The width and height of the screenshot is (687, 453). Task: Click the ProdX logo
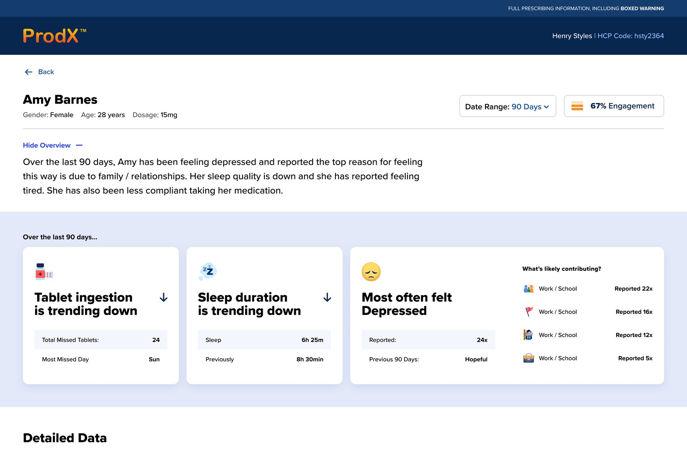pyautogui.click(x=55, y=36)
